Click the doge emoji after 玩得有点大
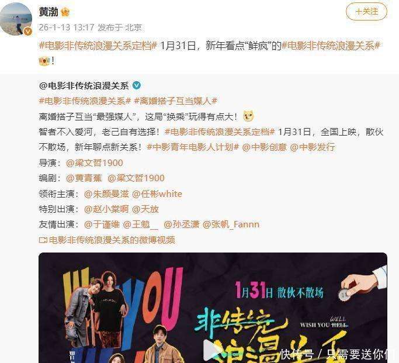 [249, 116]
